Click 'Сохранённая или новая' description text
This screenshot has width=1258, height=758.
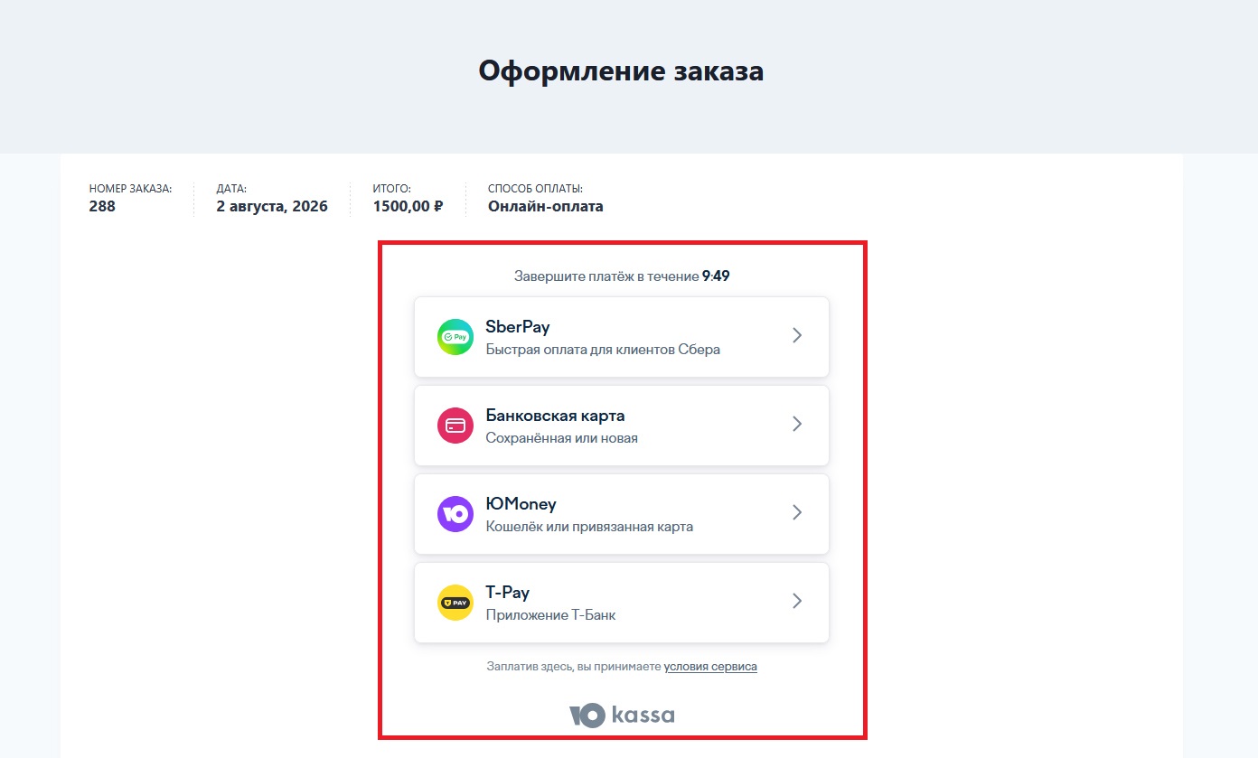(562, 438)
